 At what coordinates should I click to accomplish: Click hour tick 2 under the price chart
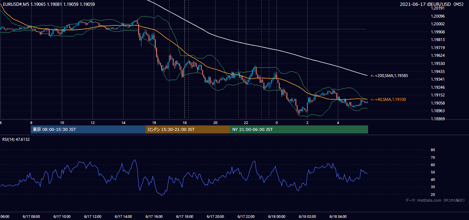307,122
